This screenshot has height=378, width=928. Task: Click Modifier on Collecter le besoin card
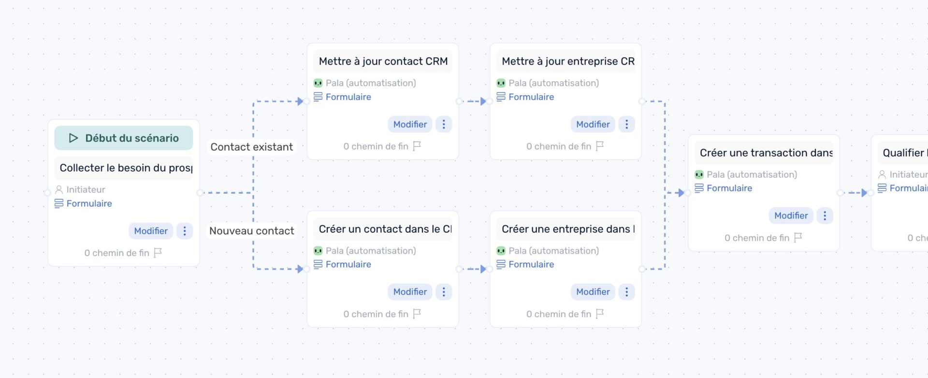pos(151,231)
